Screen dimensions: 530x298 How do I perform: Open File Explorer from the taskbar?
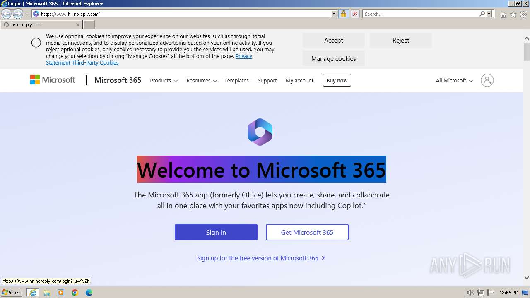coord(47,293)
